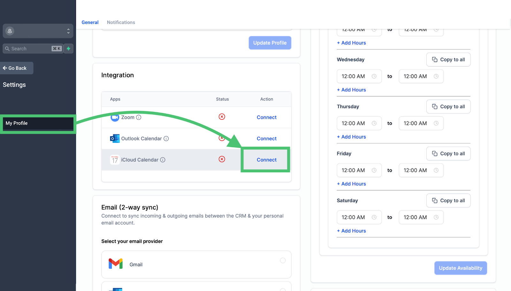Click iCloud Calendar's red disconnected status icon
511x291 pixels.
tap(222, 159)
